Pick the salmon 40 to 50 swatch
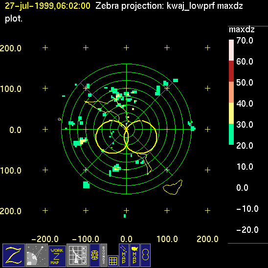Screen dimensions: 268x268 click(x=231, y=92)
